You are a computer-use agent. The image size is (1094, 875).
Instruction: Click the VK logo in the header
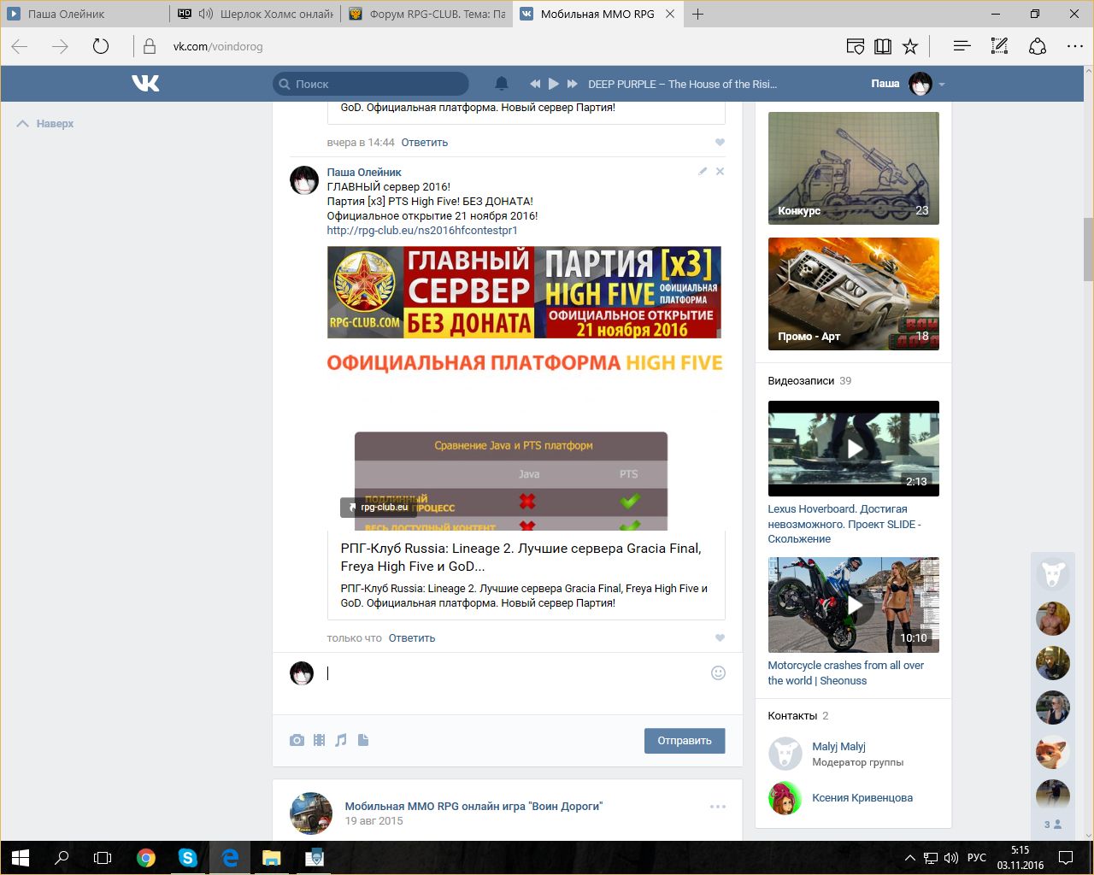tap(145, 83)
